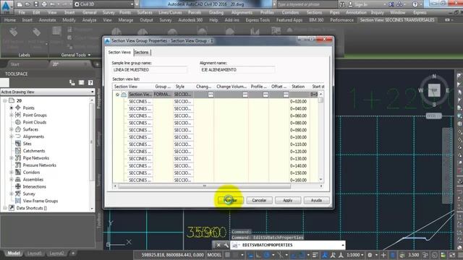Click the Toolspace tree view toggle icon
The width and height of the screenshot is (463, 260).
coord(72,83)
